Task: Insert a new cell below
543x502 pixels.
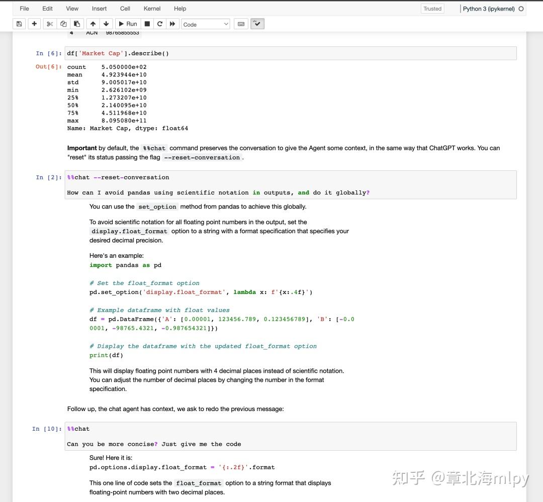Action: pyautogui.click(x=34, y=24)
